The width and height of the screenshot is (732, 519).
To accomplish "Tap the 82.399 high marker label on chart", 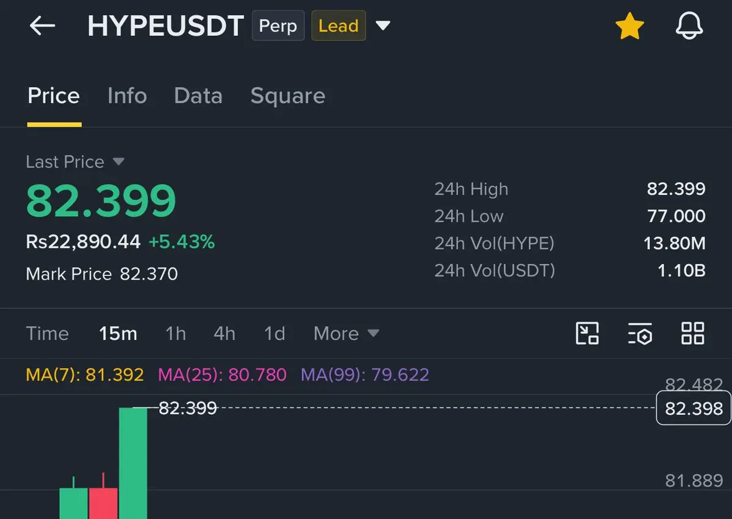I will tap(188, 408).
